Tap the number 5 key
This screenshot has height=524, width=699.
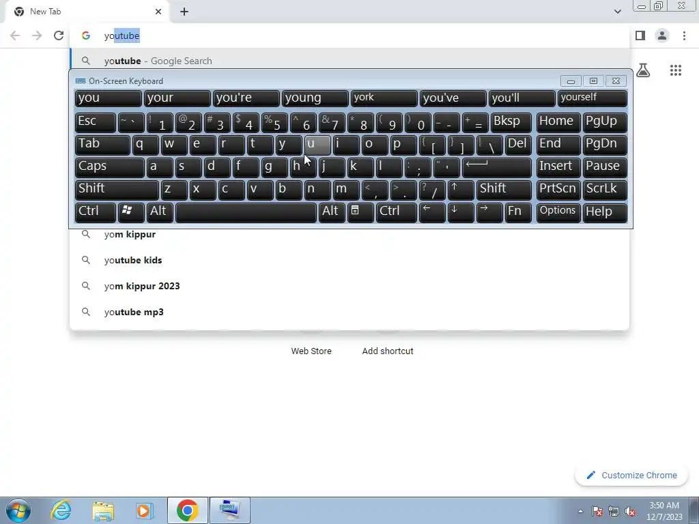(274, 122)
